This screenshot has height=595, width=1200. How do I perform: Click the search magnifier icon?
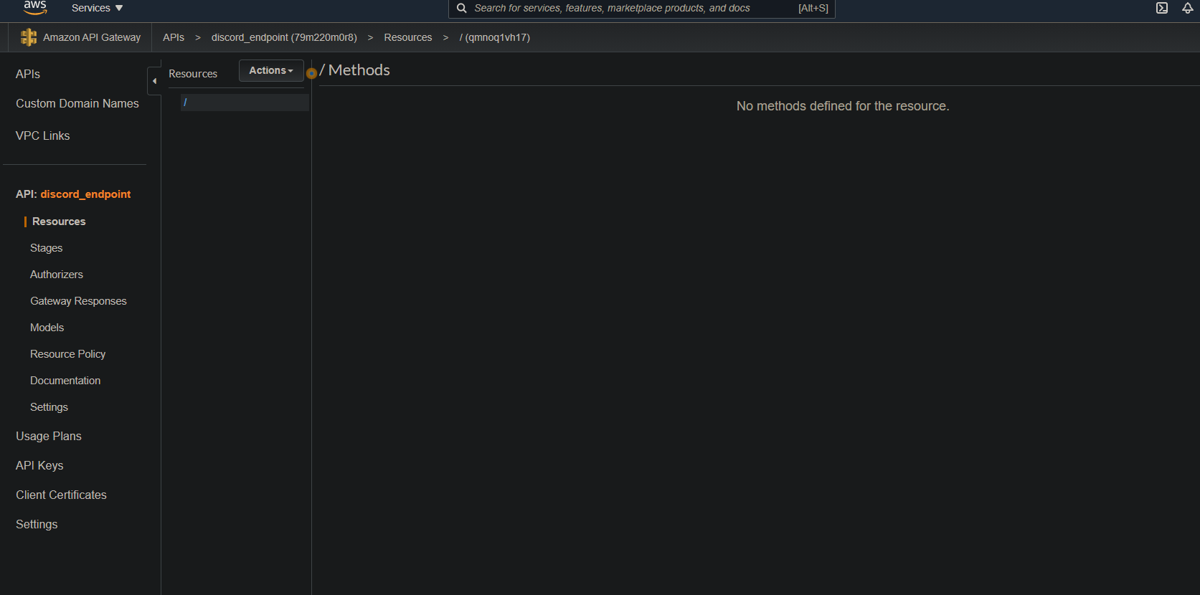[x=462, y=8]
